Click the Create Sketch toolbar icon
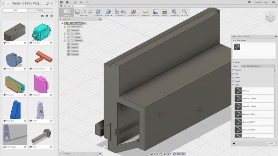The image size is (278, 156). pos(77,12)
